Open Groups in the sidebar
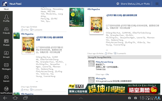 point(6,55)
